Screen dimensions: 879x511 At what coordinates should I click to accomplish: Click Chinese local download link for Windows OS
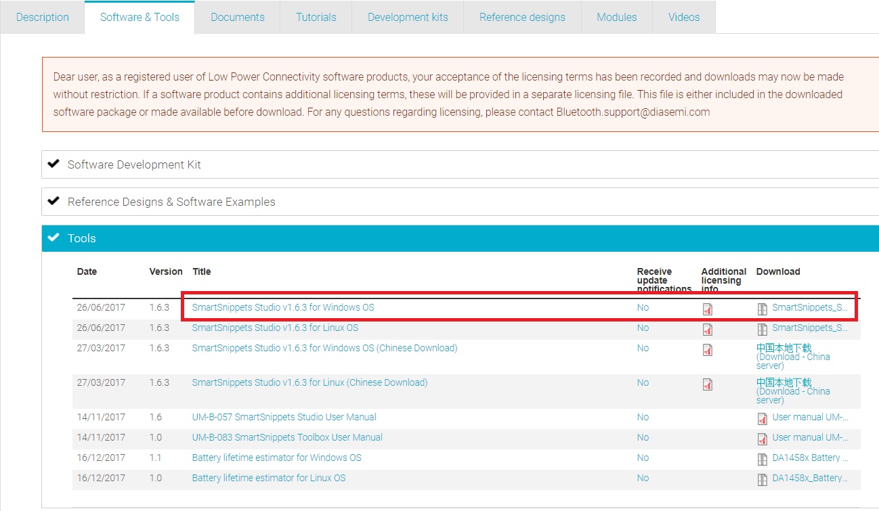[784, 348]
